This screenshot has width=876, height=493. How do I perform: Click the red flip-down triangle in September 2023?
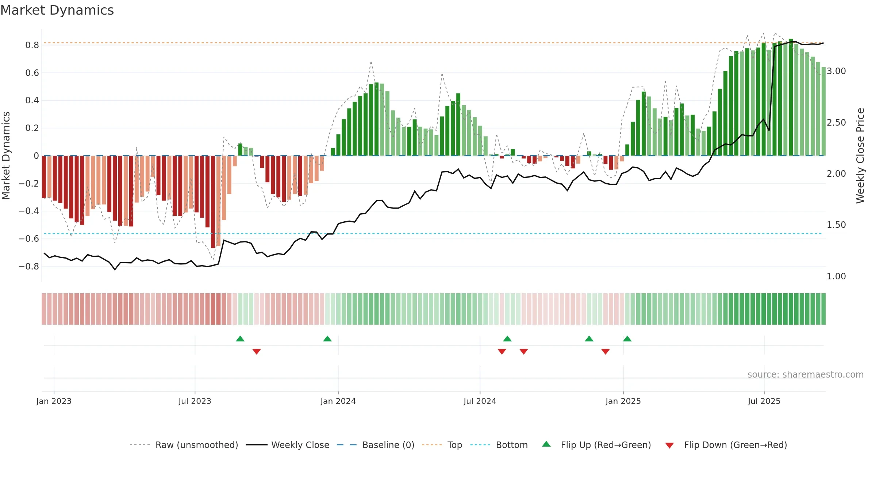[257, 351]
